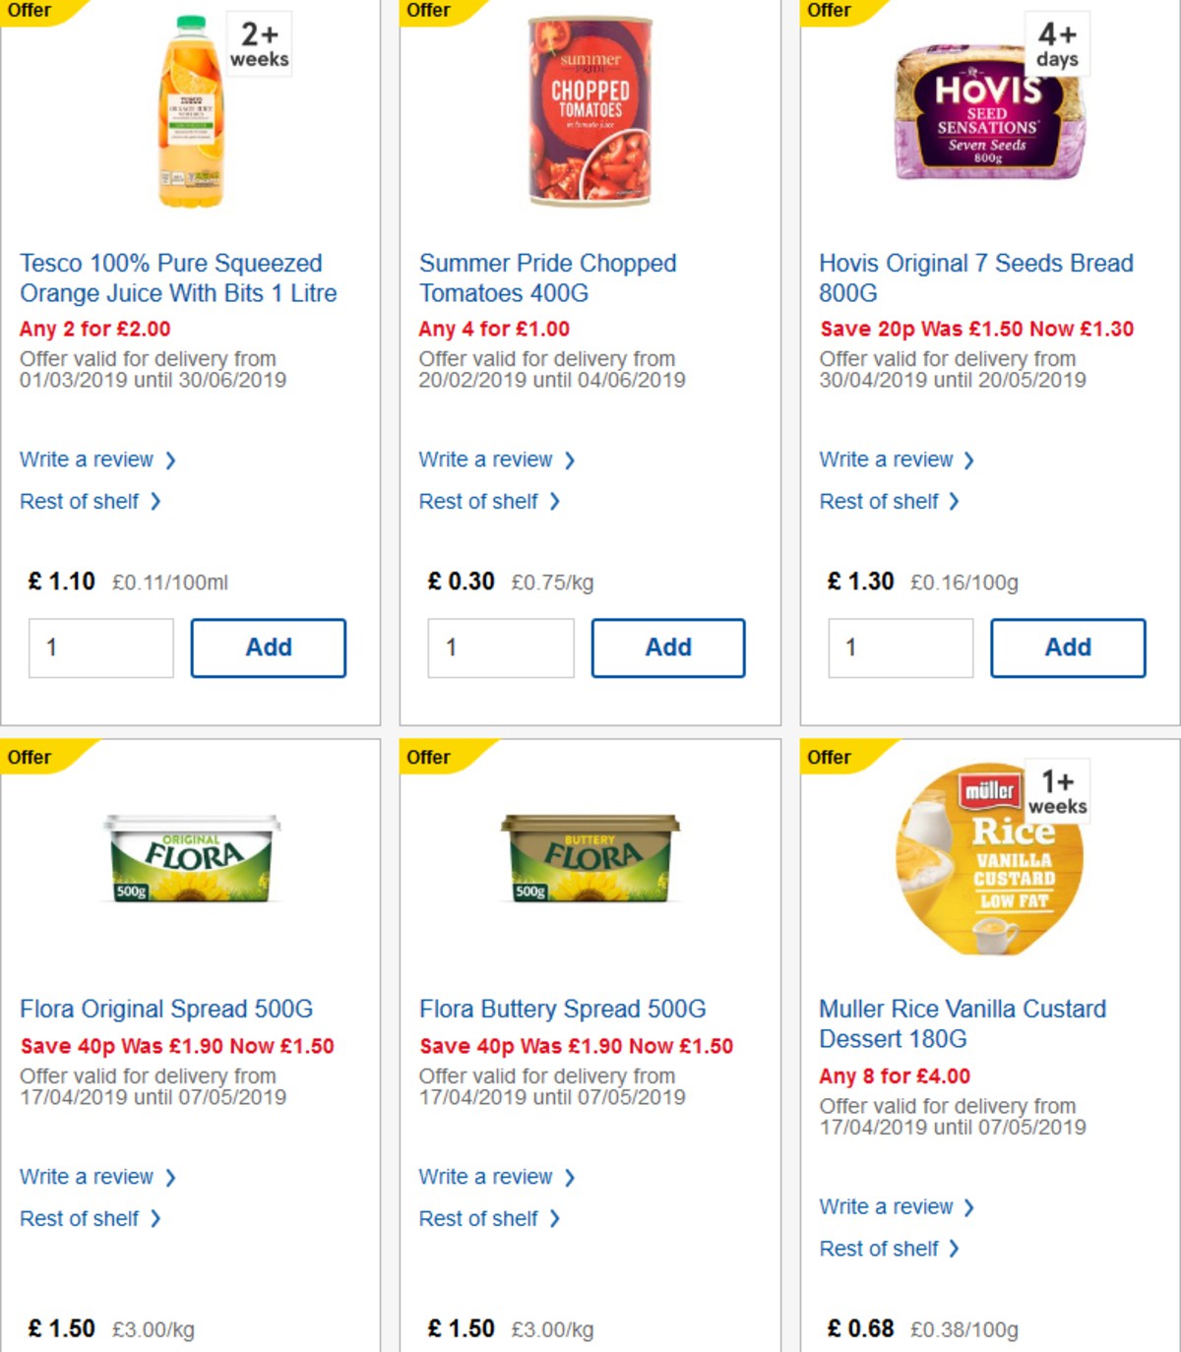Click the quantity box under Hovis bread
Image resolution: width=1181 pixels, height=1352 pixels.
[x=899, y=647]
